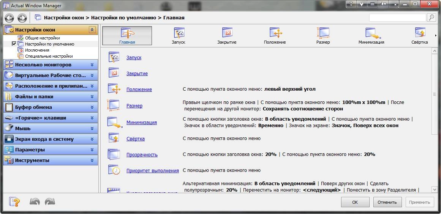Click the text 'левый верхний угол'
Image resolution: width=441 pixels, height=214 pixels.
point(290,89)
